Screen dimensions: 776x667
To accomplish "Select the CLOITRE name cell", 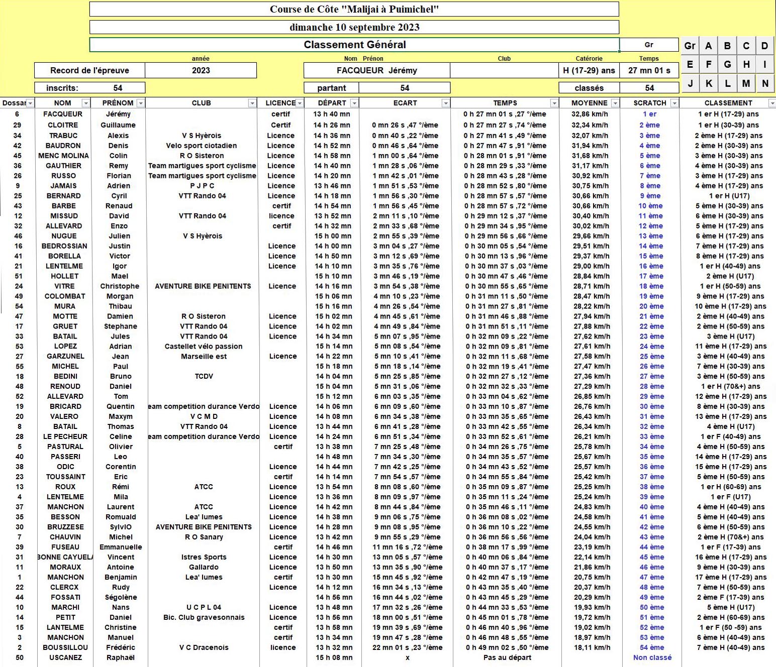I will click(x=63, y=125).
